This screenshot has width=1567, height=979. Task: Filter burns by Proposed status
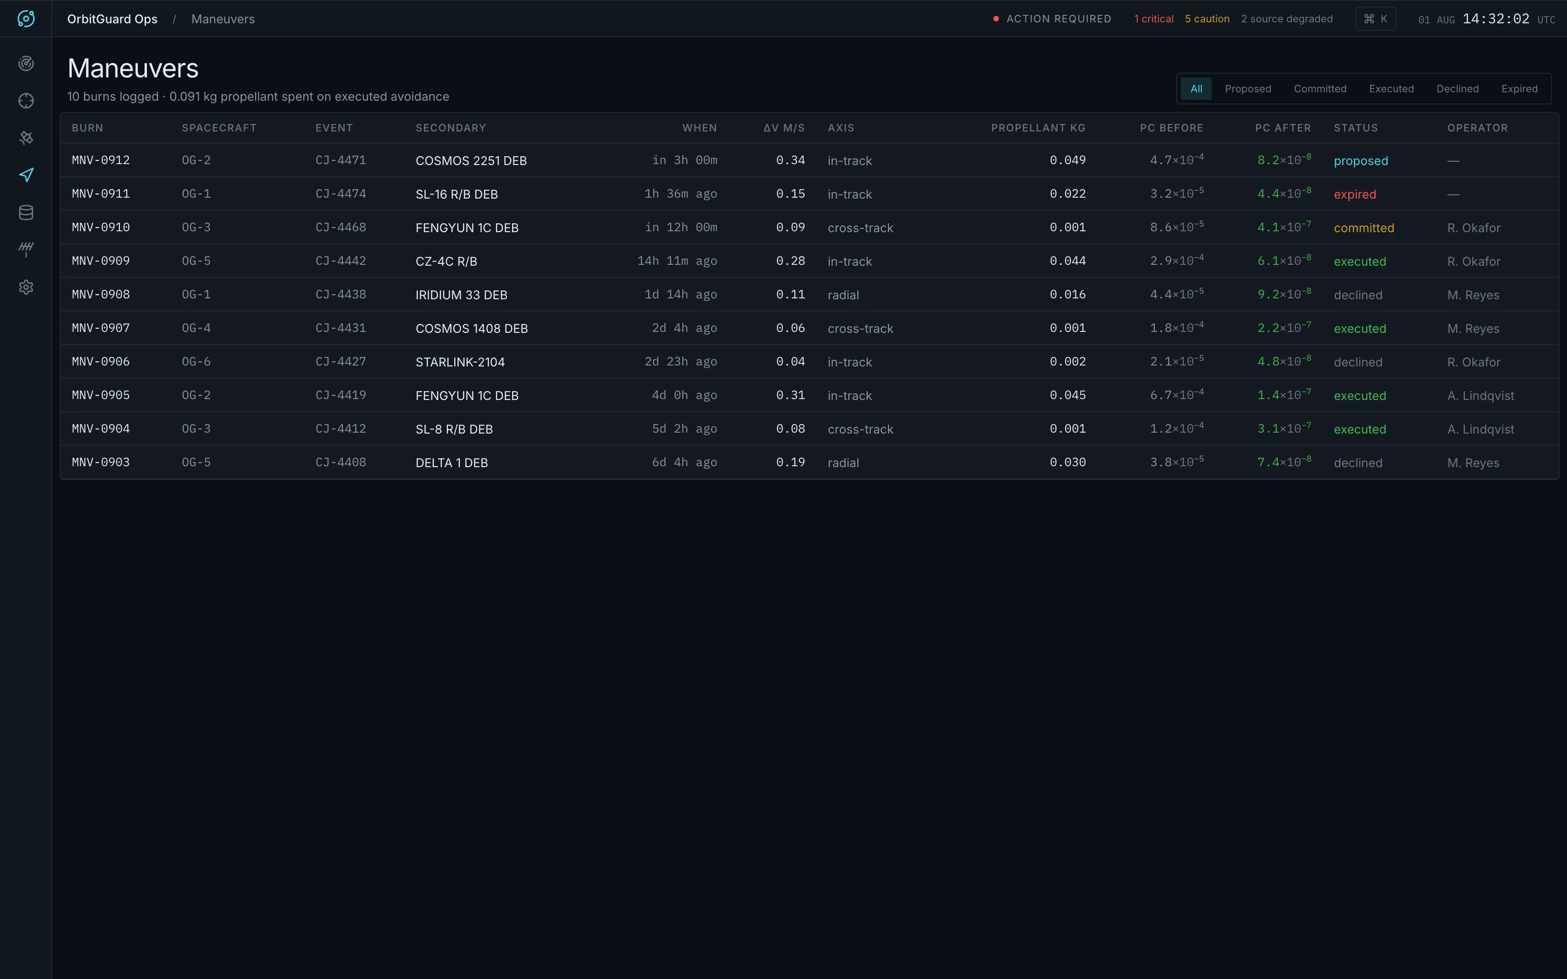(1248, 89)
